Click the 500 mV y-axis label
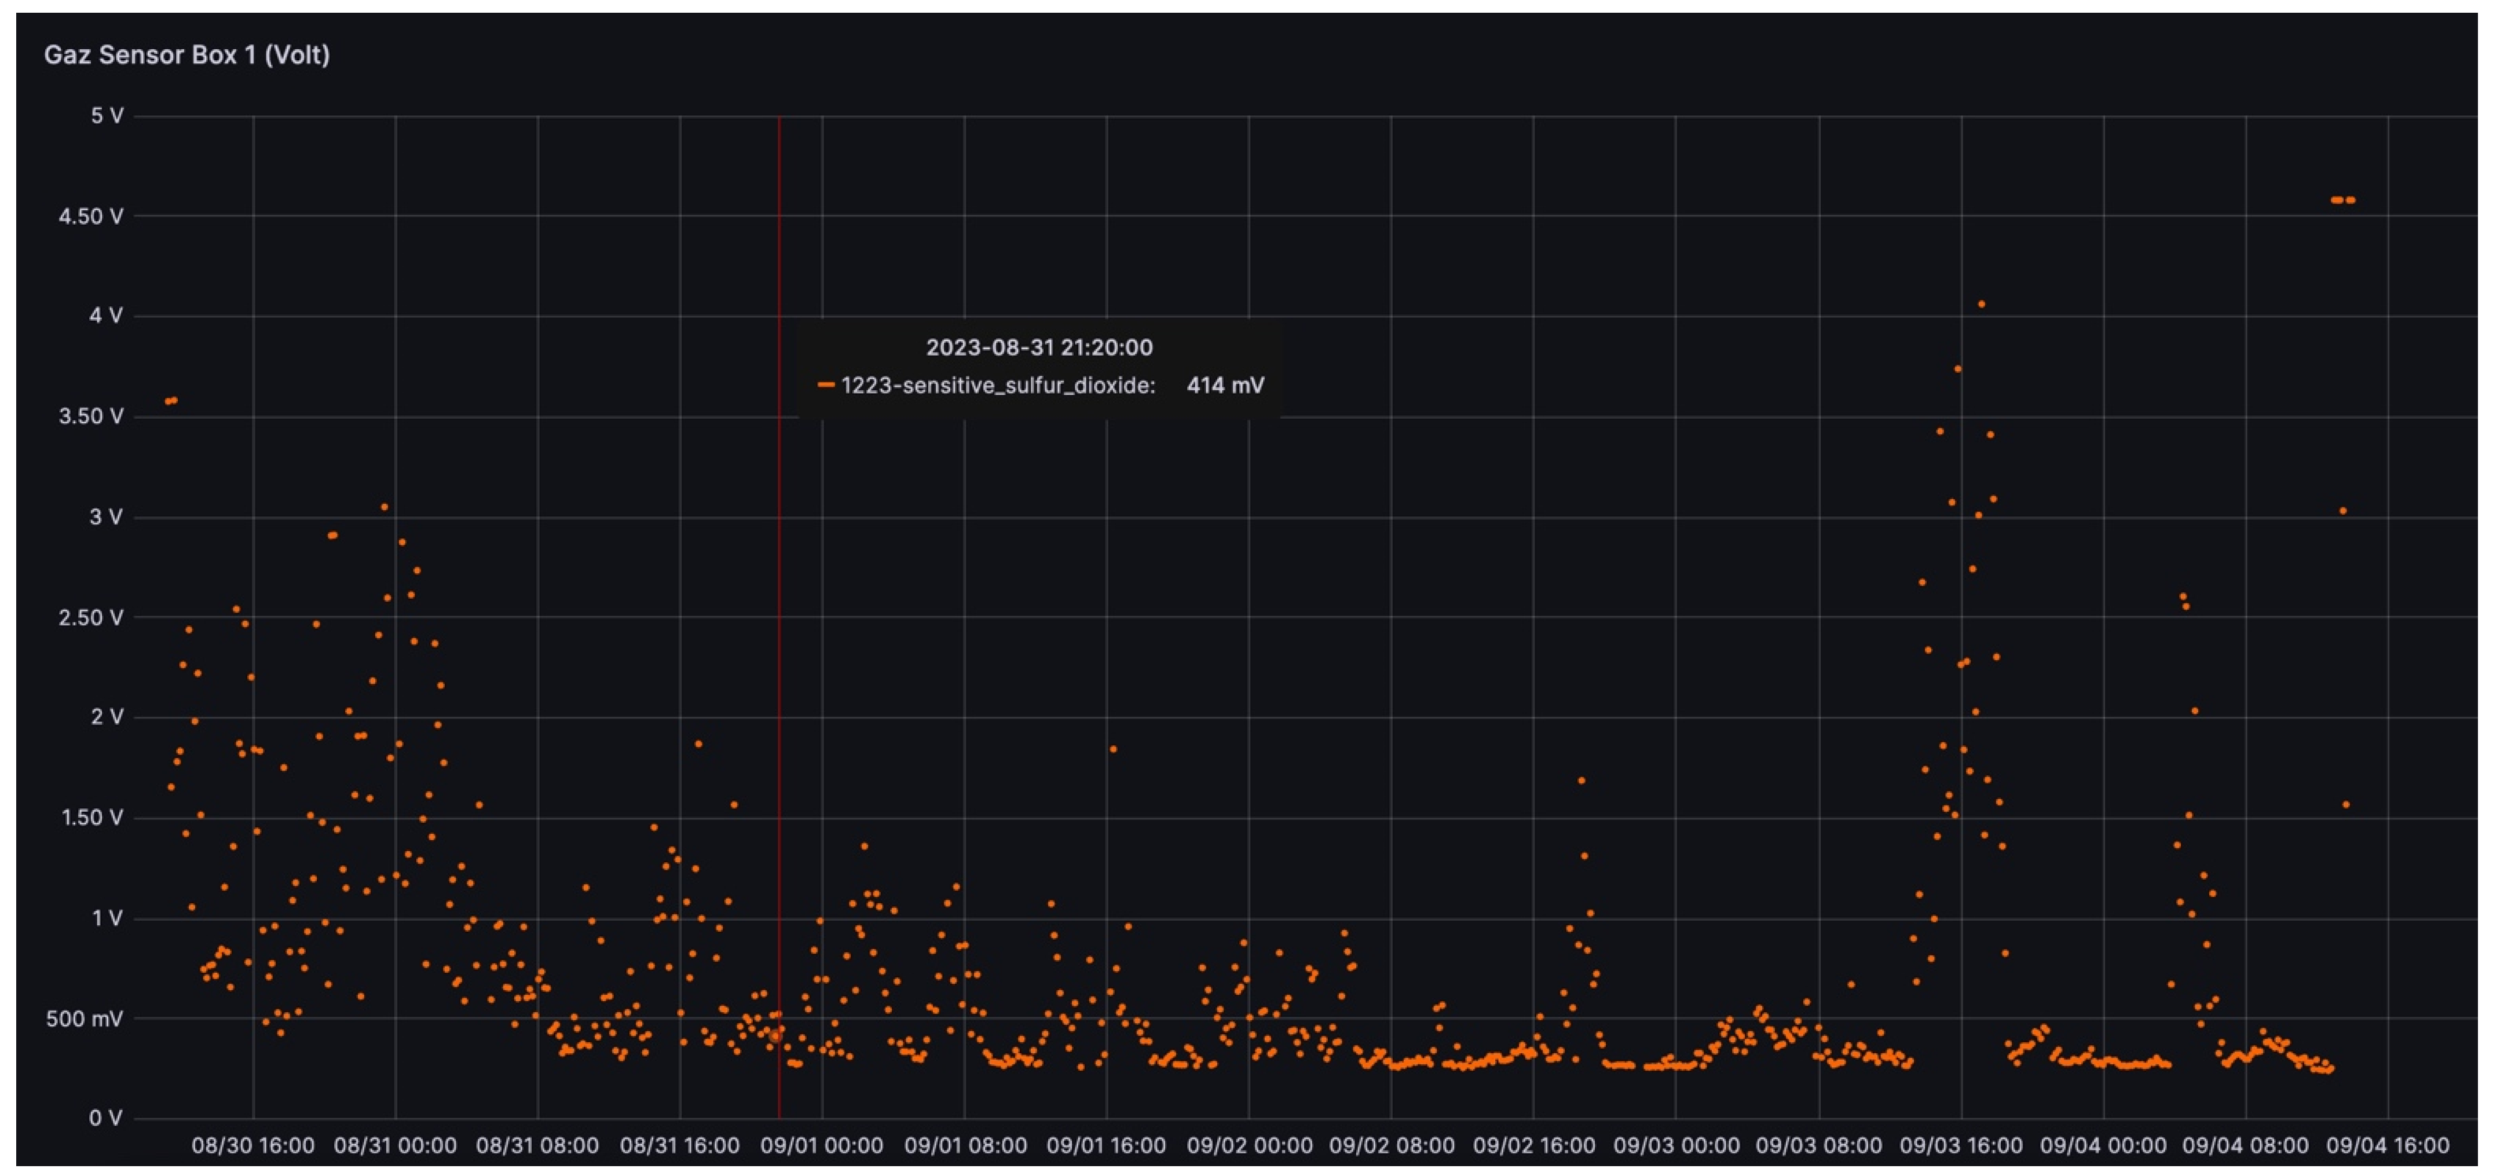 coord(84,1019)
